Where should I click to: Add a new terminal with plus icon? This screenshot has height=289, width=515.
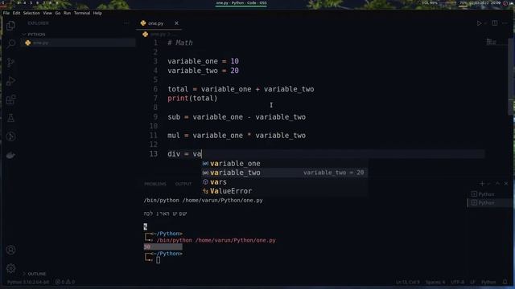pos(482,184)
